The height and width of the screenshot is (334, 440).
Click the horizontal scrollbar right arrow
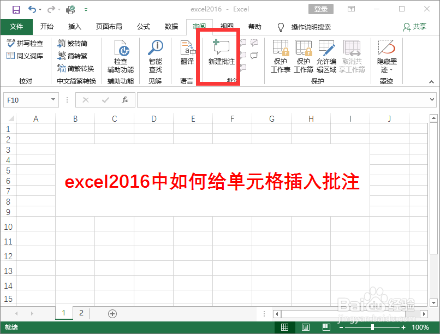click(x=424, y=314)
